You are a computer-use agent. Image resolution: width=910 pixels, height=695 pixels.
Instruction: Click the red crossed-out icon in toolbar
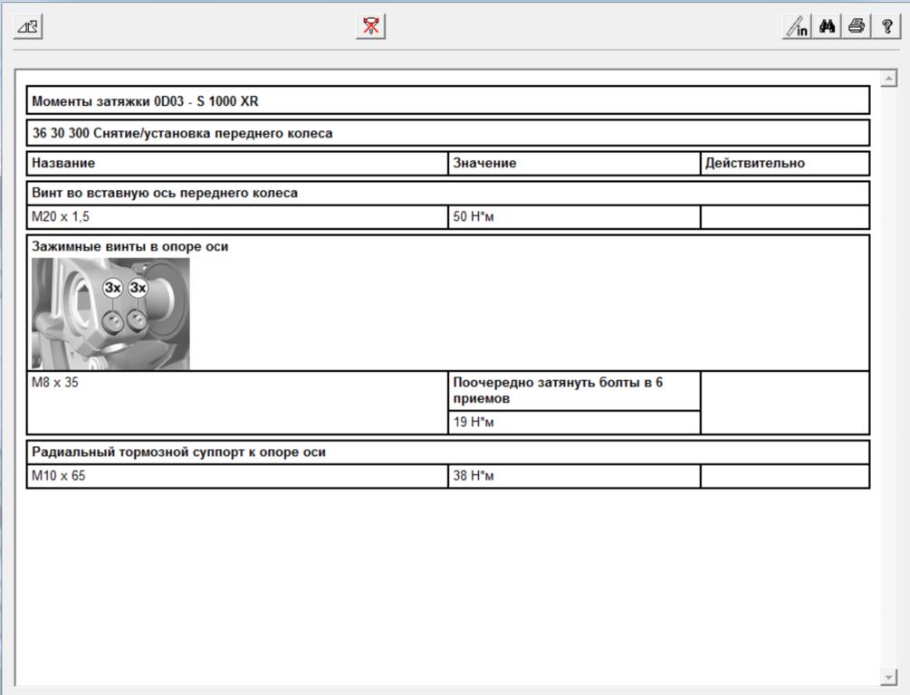[370, 26]
